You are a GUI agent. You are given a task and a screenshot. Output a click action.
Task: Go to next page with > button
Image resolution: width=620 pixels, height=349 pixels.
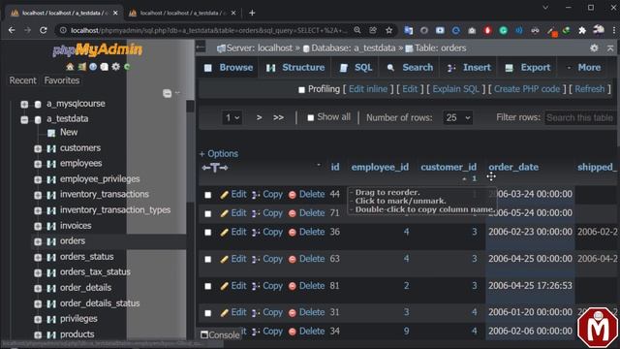click(259, 117)
